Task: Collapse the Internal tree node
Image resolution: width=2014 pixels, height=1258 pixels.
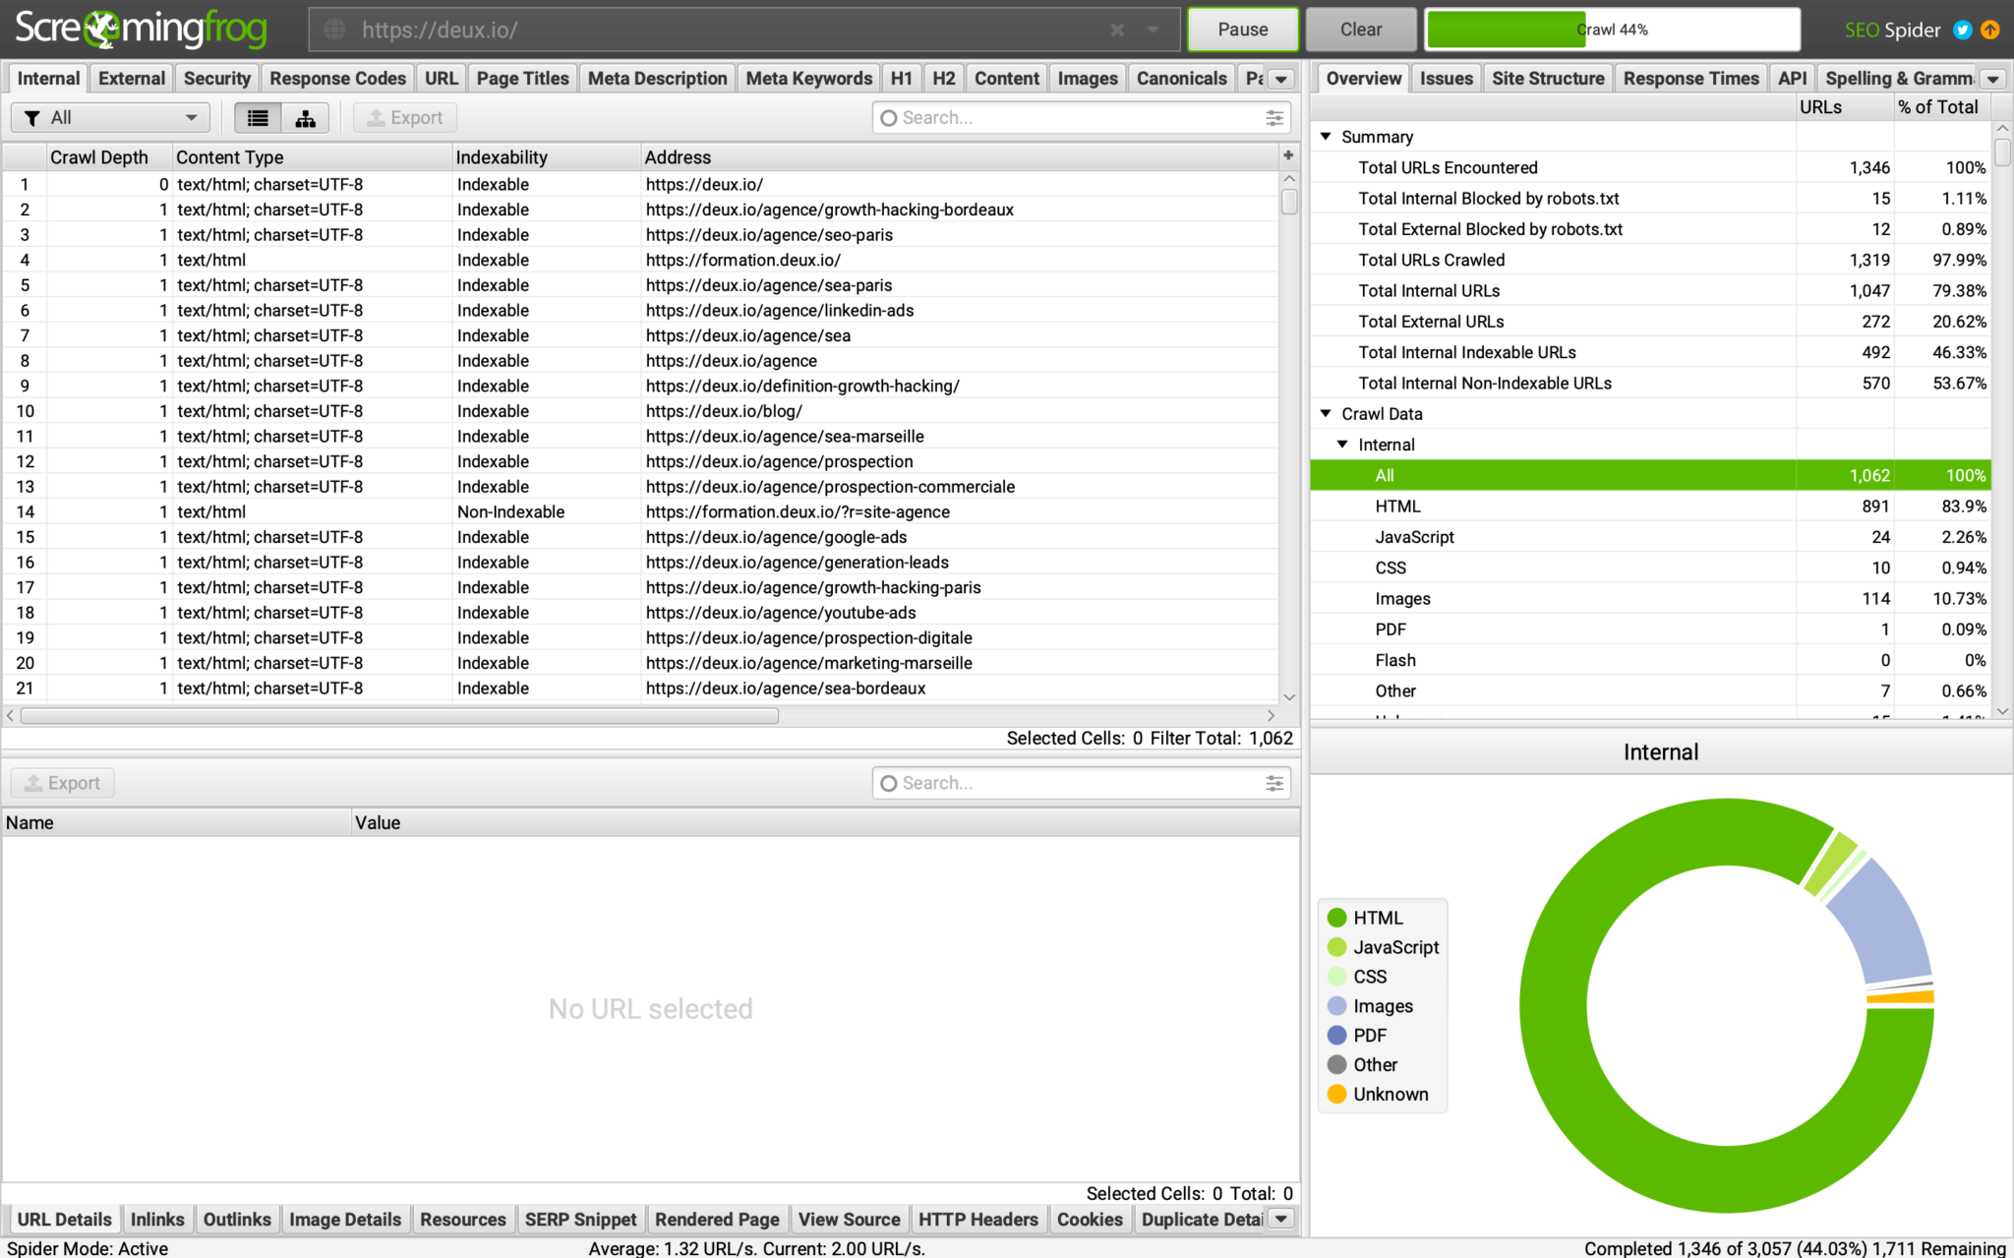Action: click(1342, 445)
